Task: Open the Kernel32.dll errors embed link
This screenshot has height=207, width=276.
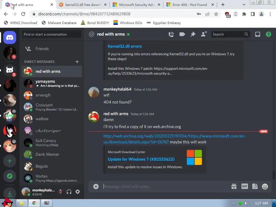Action: point(125,46)
